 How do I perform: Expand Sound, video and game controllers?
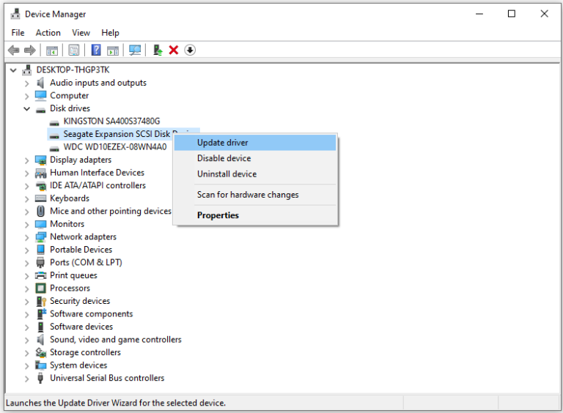coord(27,341)
